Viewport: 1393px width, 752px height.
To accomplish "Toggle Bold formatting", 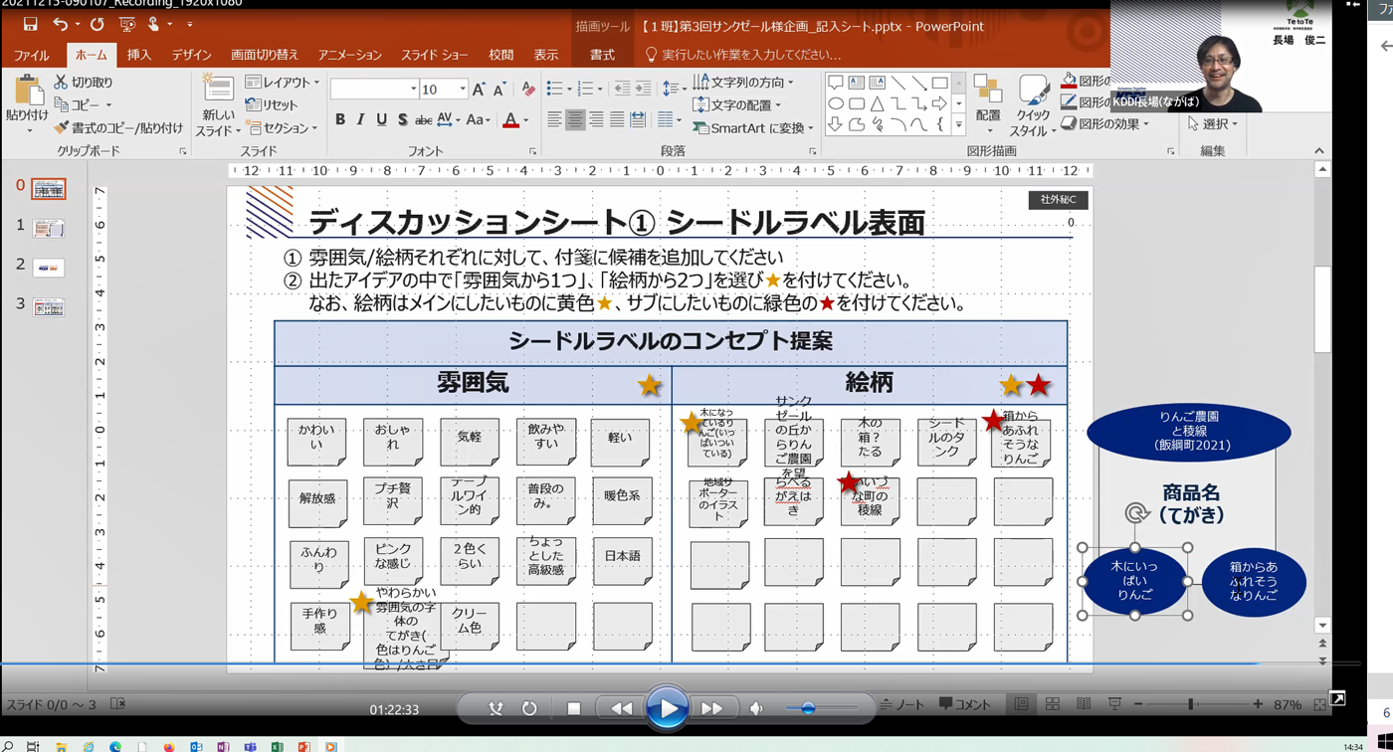I will click(340, 120).
